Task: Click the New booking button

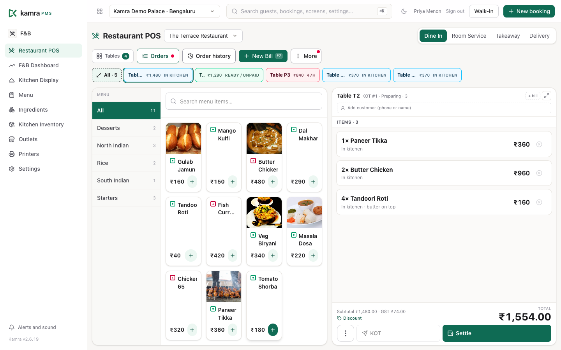Action: pyautogui.click(x=529, y=11)
